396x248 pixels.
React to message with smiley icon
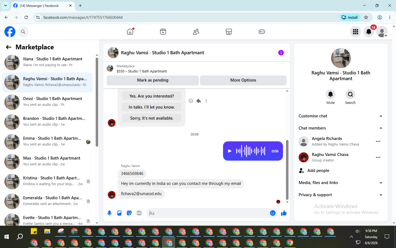coord(191,101)
